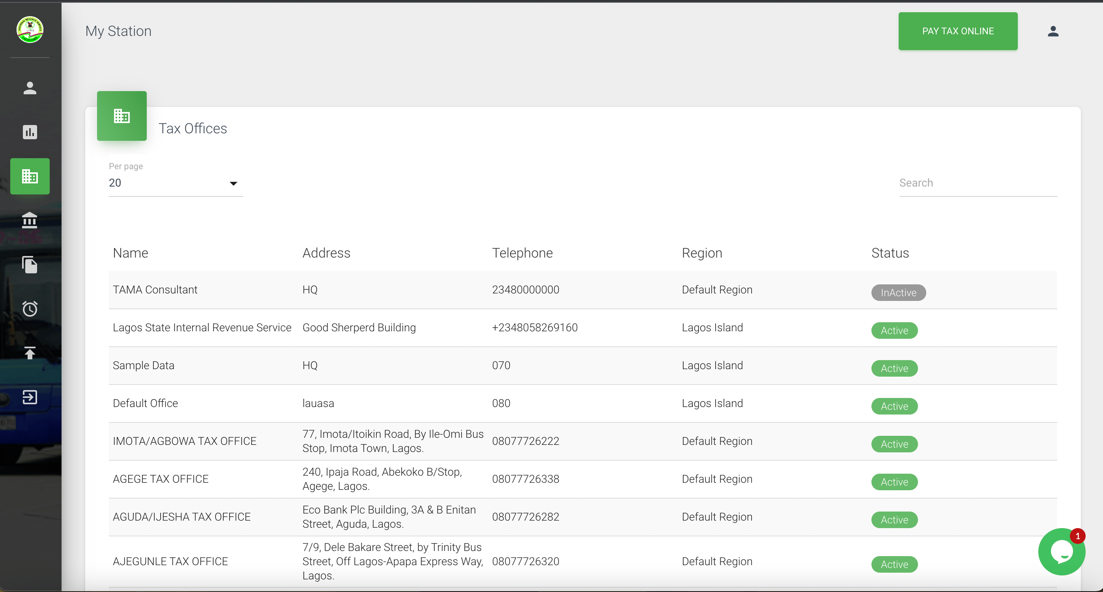This screenshot has width=1103, height=592.
Task: Click the LIRS logo in sidebar
Action: click(30, 30)
